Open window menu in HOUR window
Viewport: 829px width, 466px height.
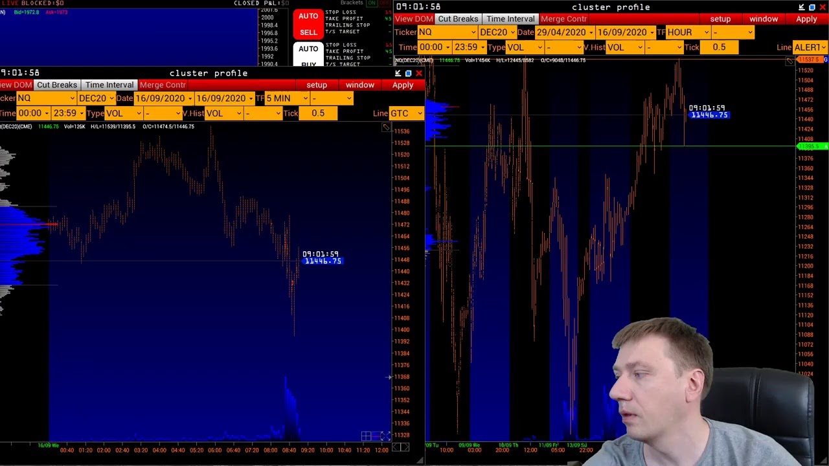pyautogui.click(x=764, y=19)
